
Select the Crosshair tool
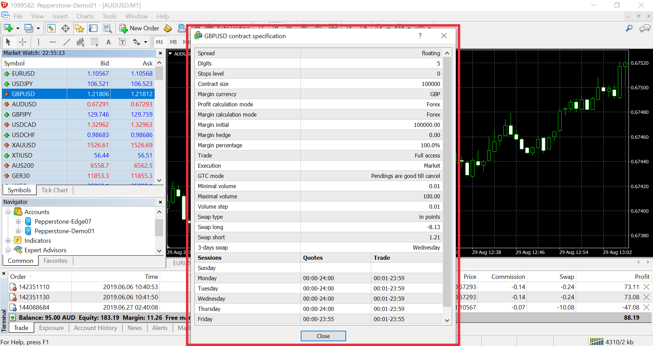[22, 42]
